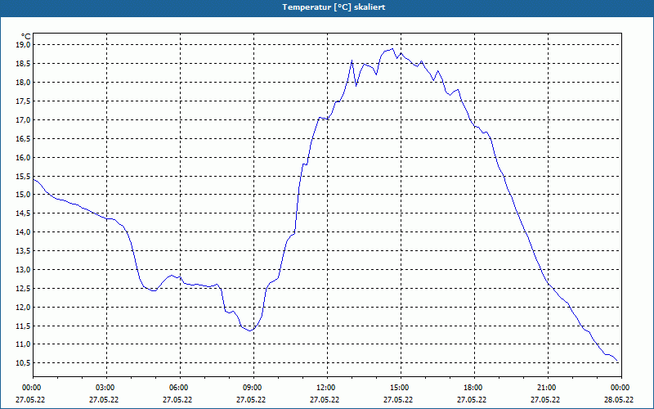Click the 00:00 label above 28.05.22
This screenshot has width=654, height=409.
(x=619, y=388)
